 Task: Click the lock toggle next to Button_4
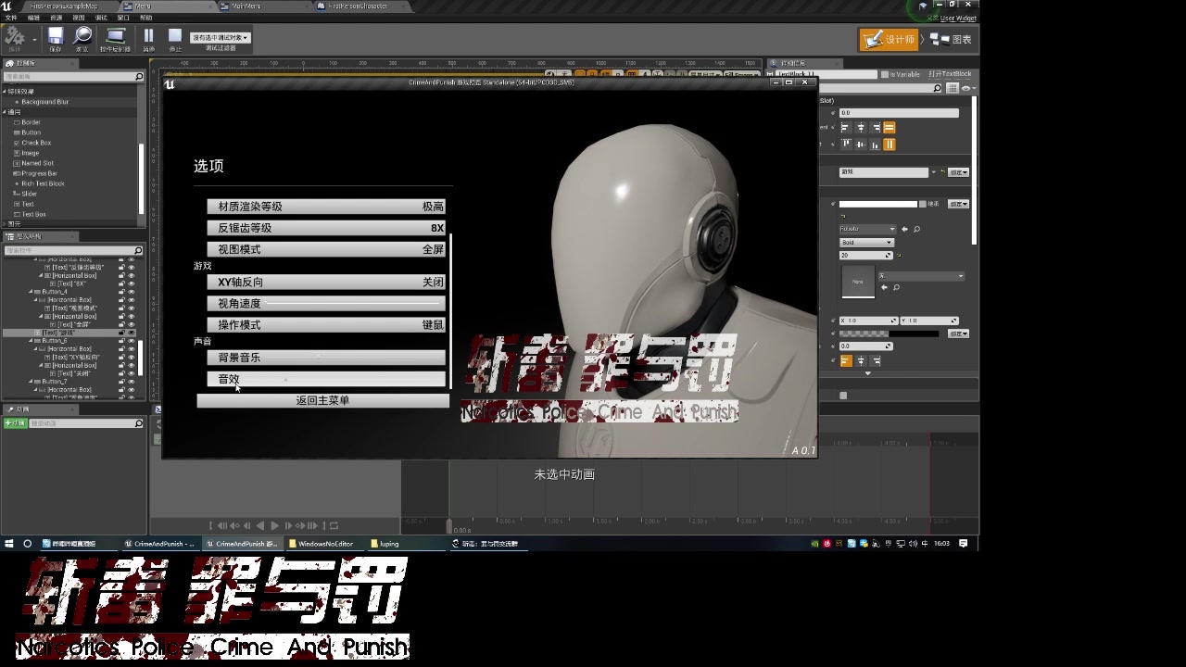(x=122, y=291)
